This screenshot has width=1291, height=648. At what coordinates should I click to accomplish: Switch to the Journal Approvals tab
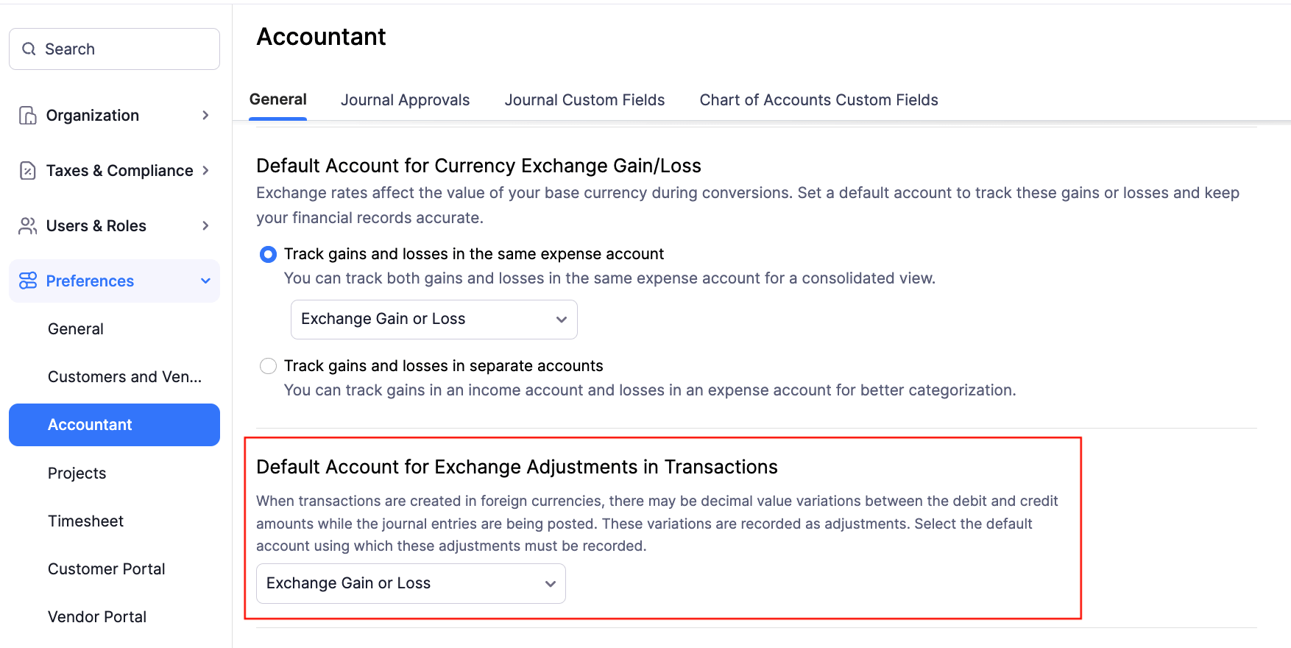pos(405,99)
